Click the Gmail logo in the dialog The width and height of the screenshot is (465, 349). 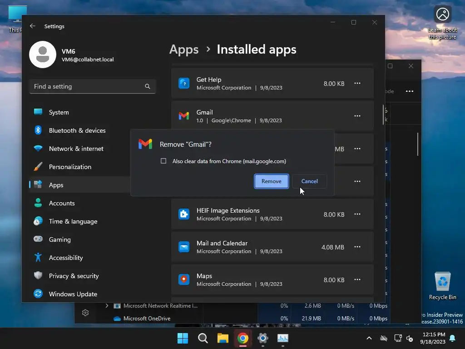pyautogui.click(x=145, y=144)
